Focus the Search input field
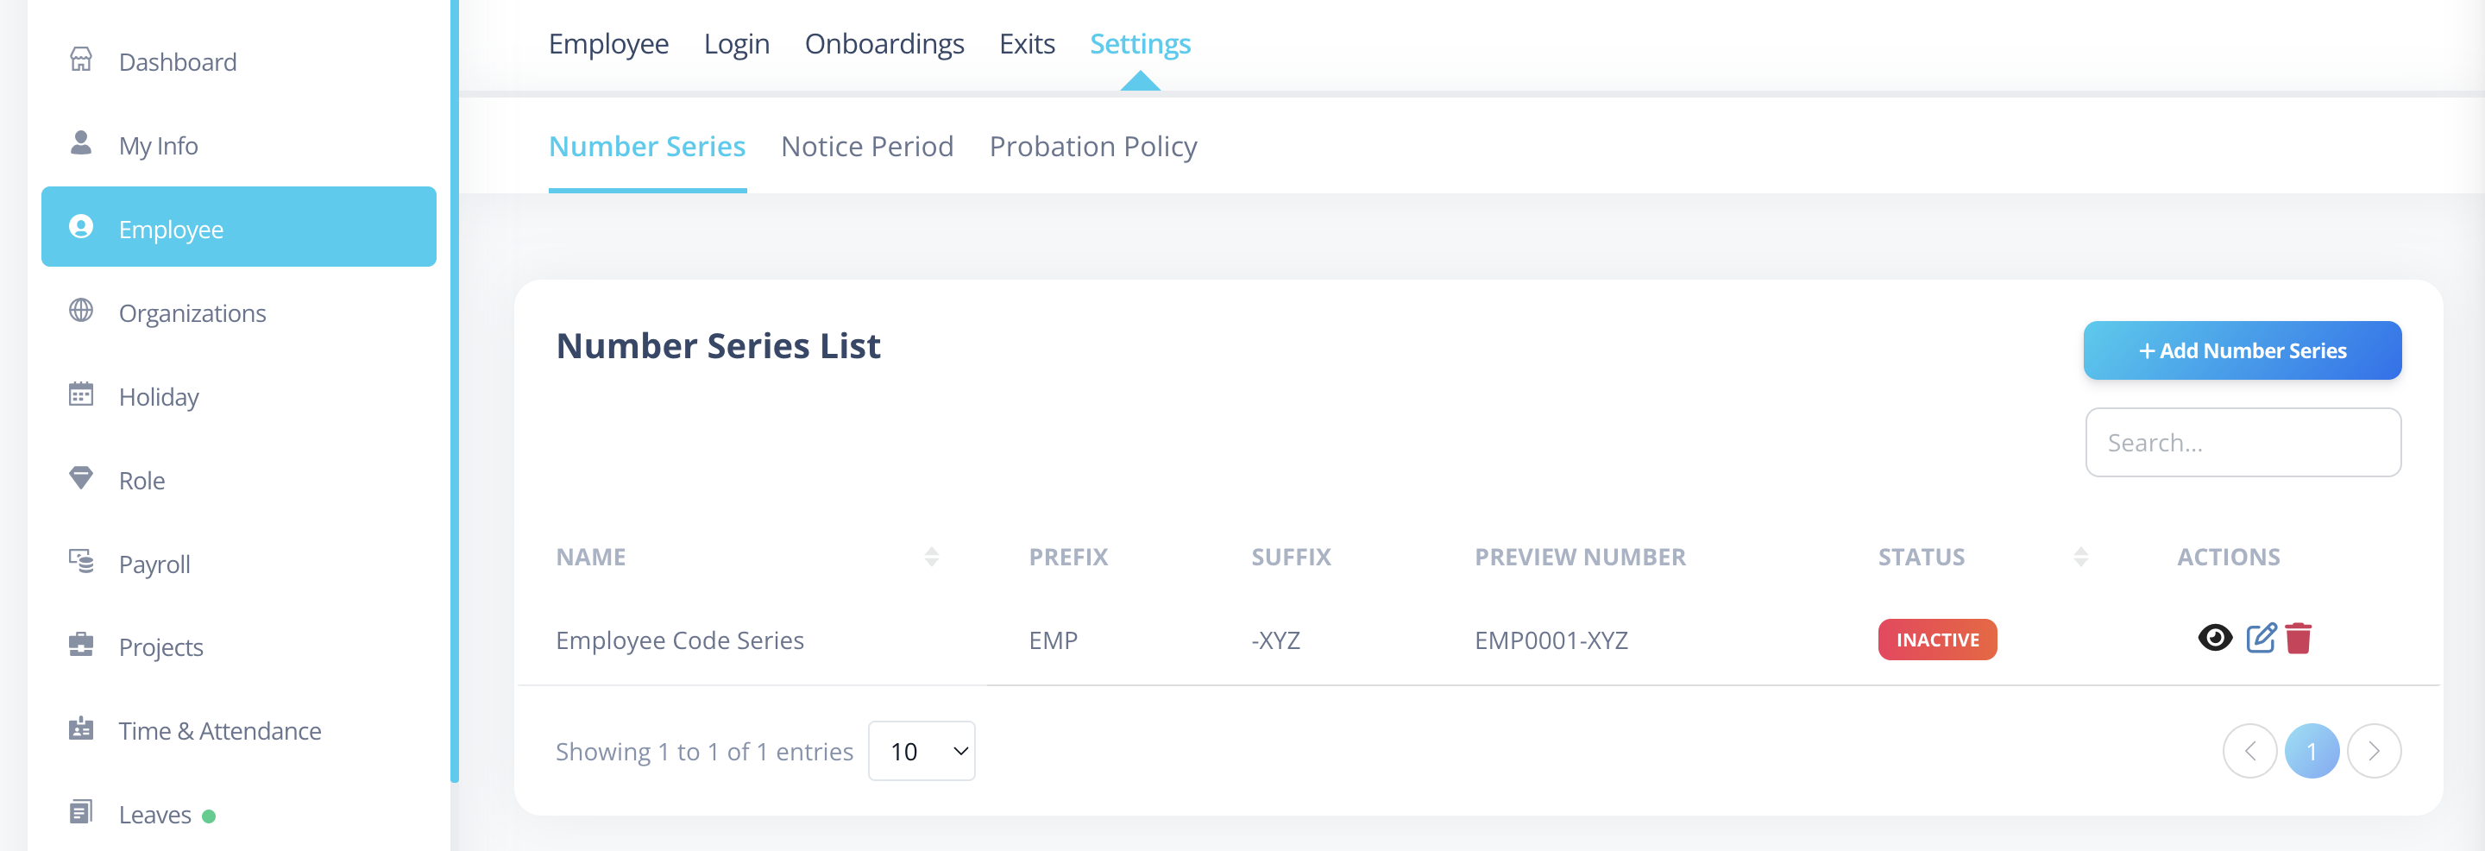Screen dimensions: 2485x851 coord(2243,442)
